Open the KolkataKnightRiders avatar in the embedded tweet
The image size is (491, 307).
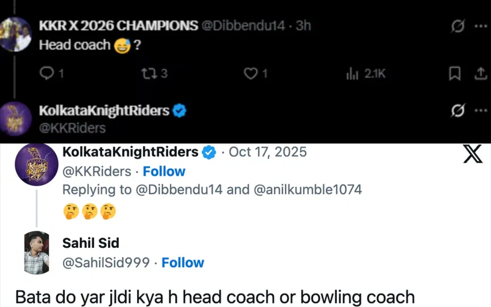point(36,165)
